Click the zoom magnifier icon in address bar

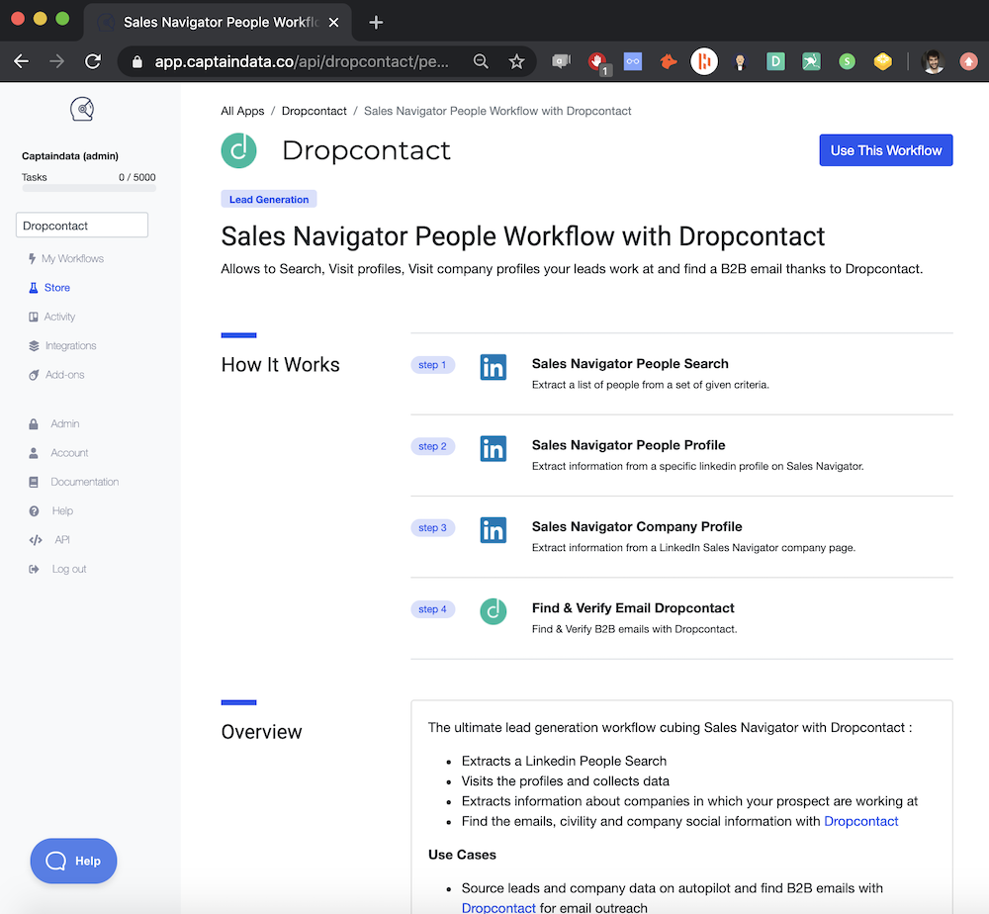click(481, 61)
